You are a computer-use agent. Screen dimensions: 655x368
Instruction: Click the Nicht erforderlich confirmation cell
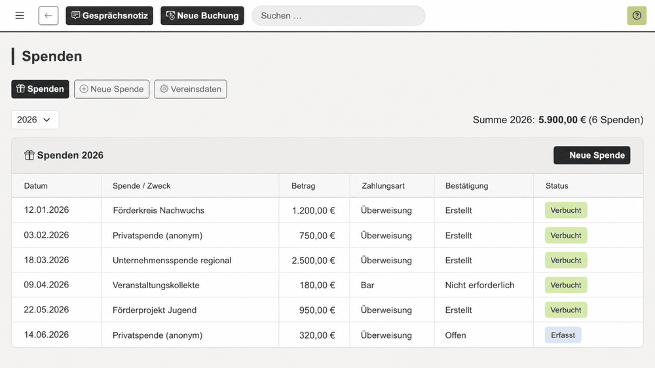click(x=479, y=285)
